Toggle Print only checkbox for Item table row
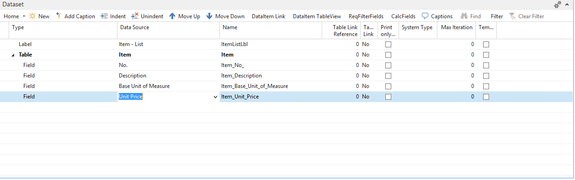The image size is (575, 180). pyautogui.click(x=389, y=55)
